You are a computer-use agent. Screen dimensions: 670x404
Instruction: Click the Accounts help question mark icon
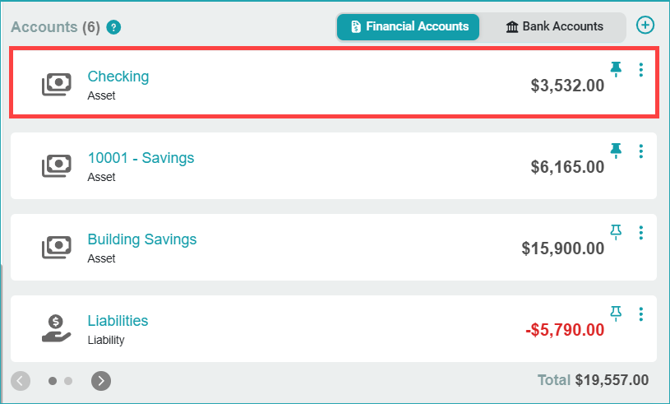113,27
